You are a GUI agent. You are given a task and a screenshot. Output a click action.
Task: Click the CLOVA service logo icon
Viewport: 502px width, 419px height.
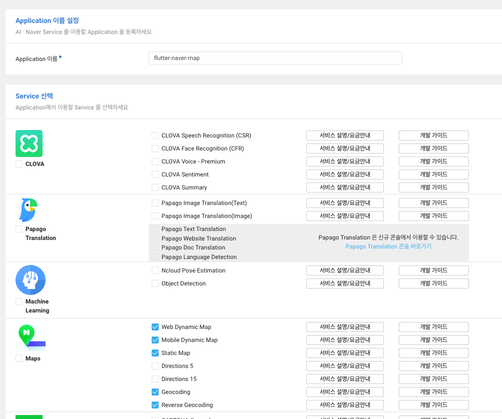(x=29, y=143)
